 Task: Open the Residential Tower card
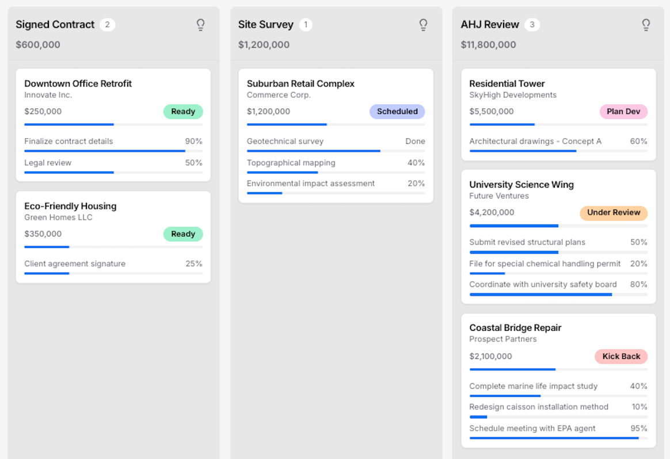click(x=505, y=83)
